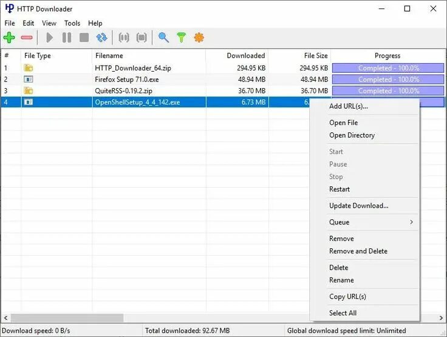Click the orange gear Options icon
Image resolution: width=447 pixels, height=337 pixels.
[199, 38]
